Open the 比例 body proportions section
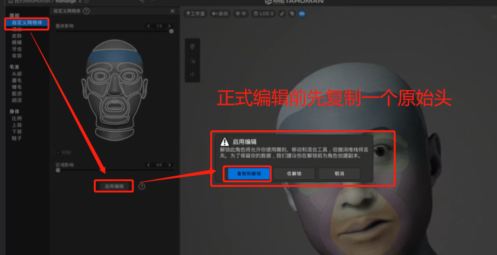This screenshot has height=255, width=497. 17,118
